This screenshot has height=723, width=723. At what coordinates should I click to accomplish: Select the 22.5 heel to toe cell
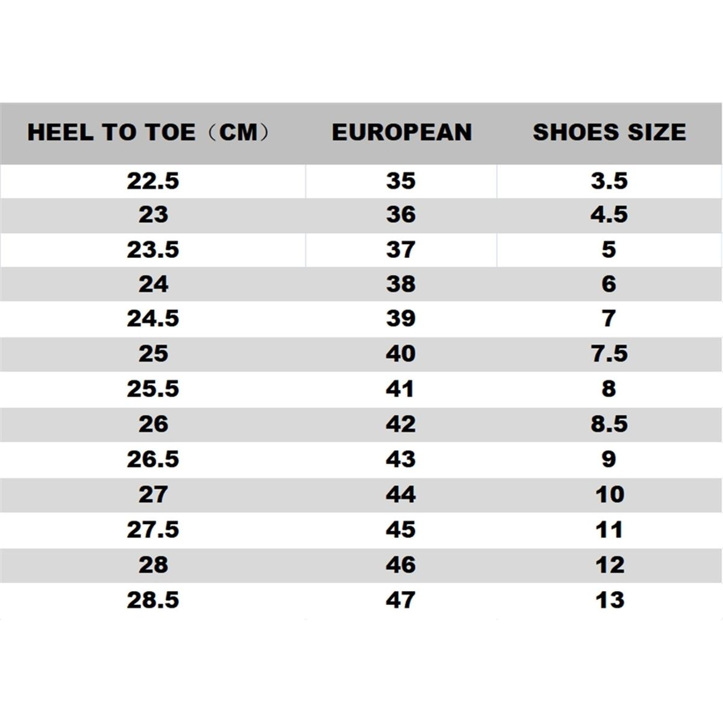click(x=153, y=181)
